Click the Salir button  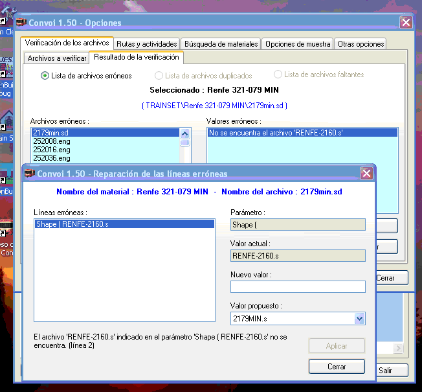coord(386,371)
